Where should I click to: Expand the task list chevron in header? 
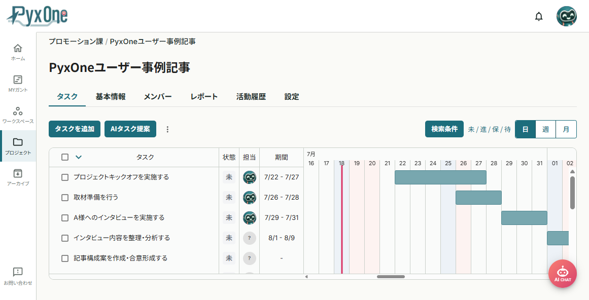click(x=79, y=157)
